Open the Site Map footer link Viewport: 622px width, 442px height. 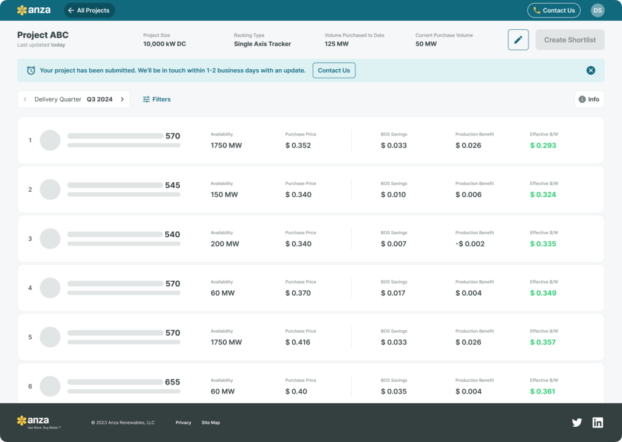coord(211,423)
